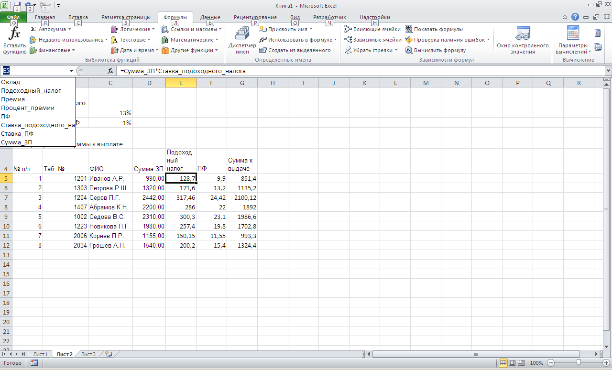Expand Проверка наличия ошибок dropdown arrow
612x370 pixels.
click(488, 40)
